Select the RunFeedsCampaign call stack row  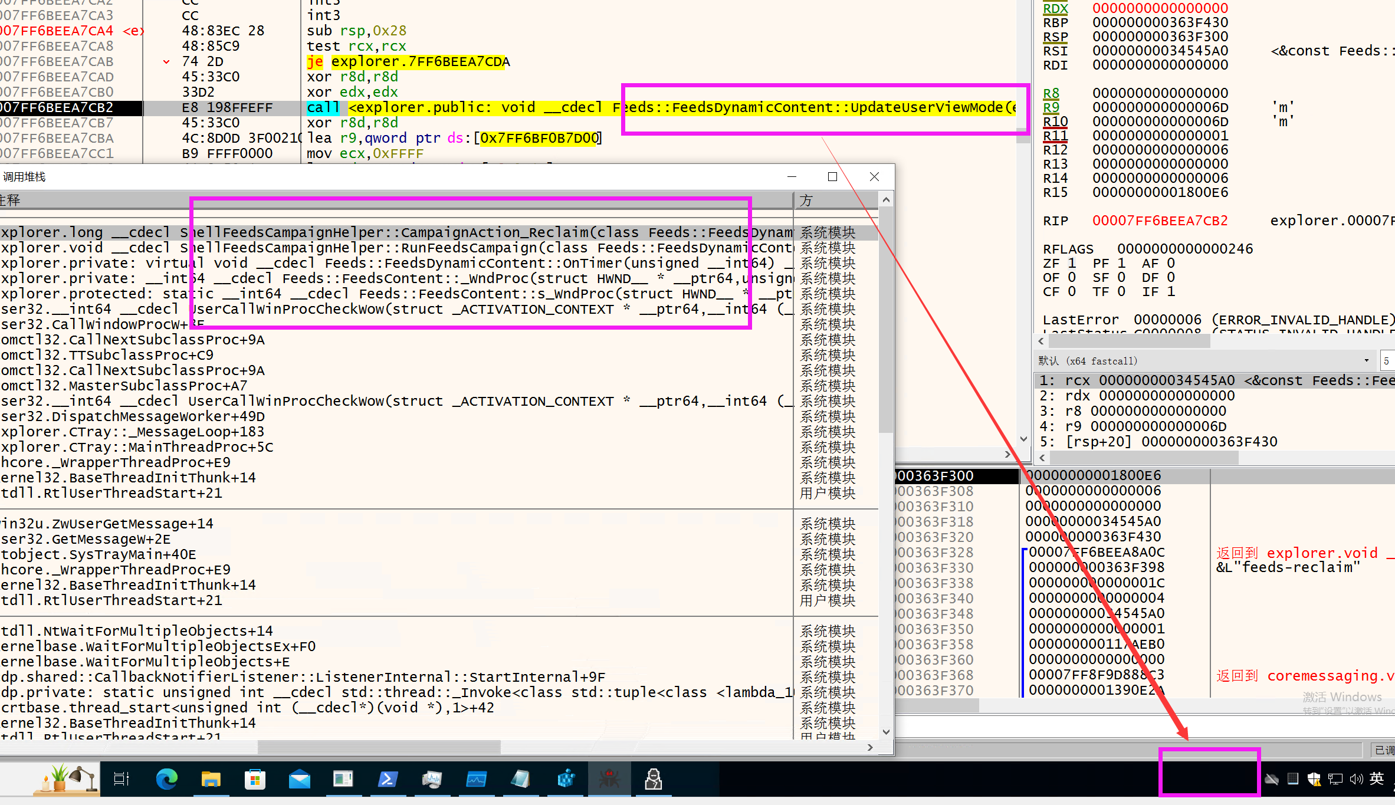coord(439,248)
